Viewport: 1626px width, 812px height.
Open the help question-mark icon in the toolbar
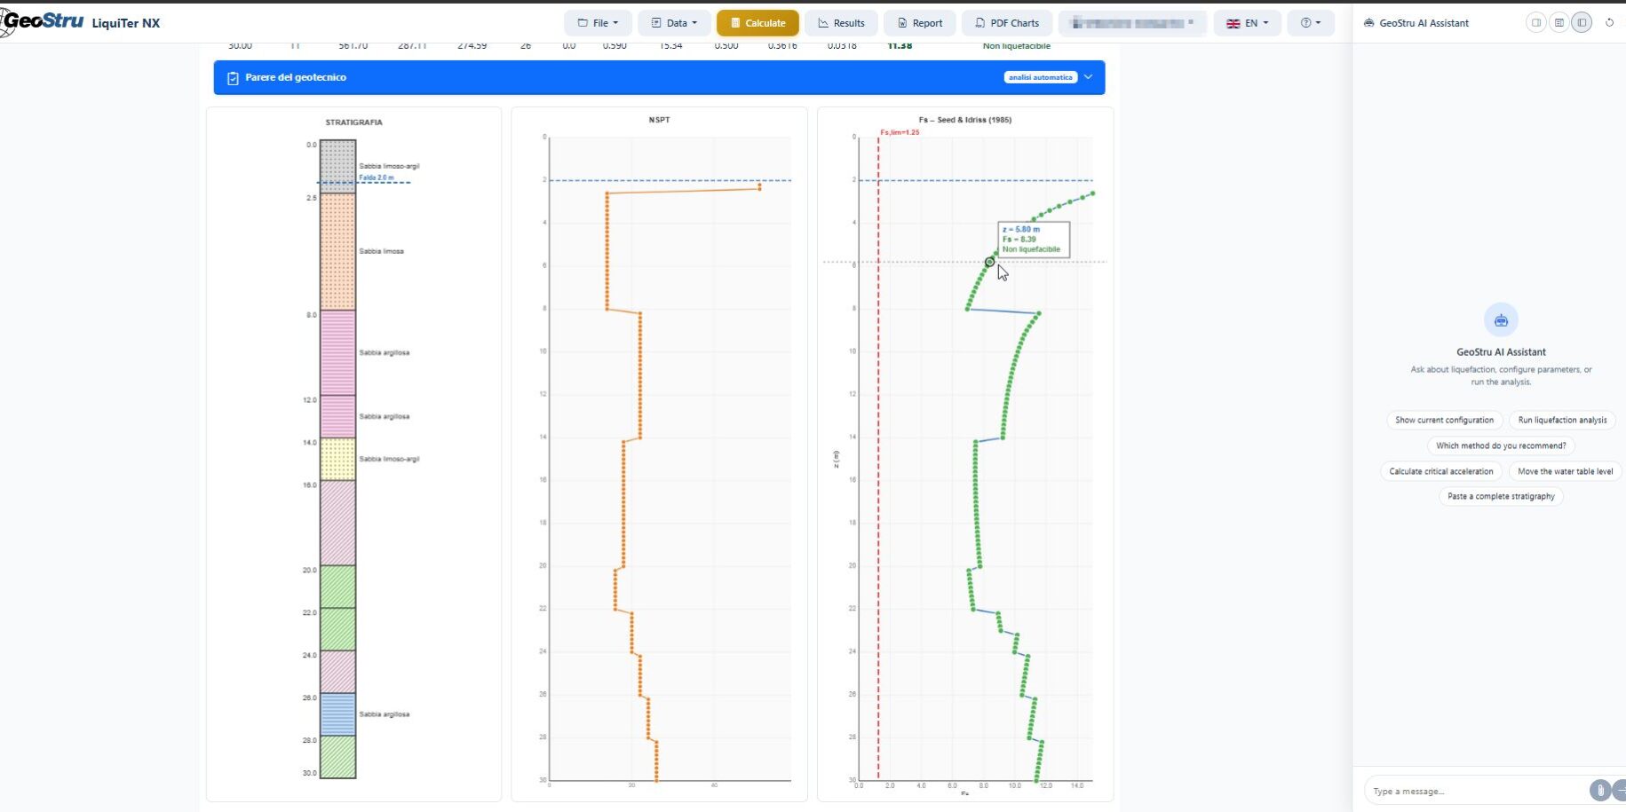1307,22
